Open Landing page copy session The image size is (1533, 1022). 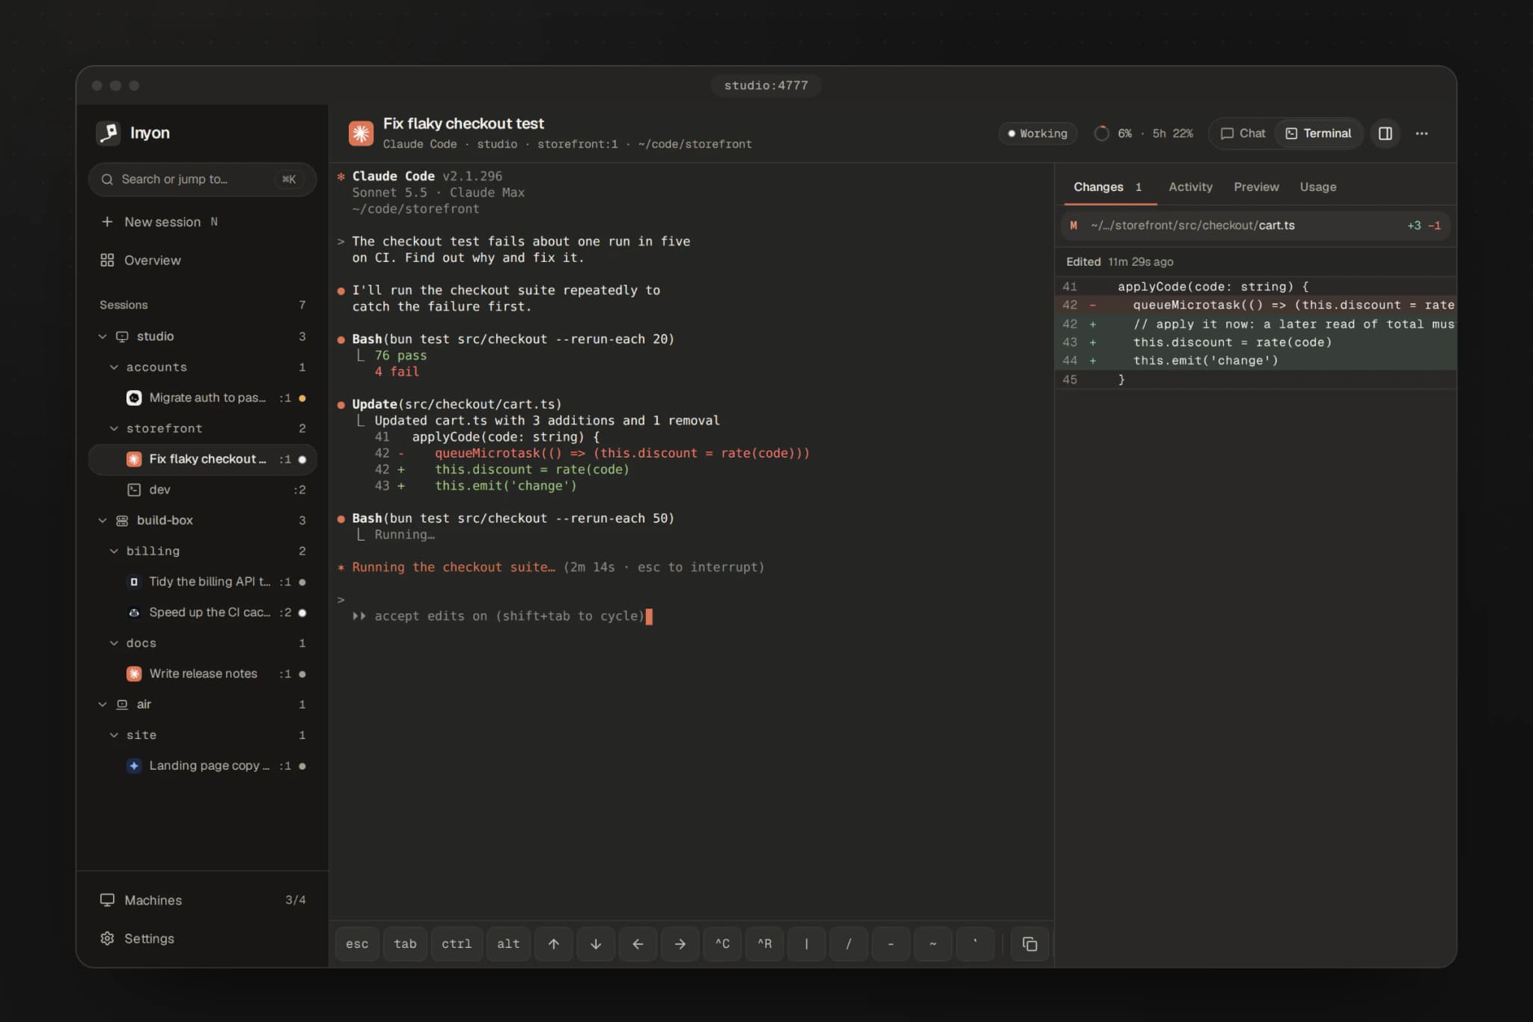coord(202,766)
